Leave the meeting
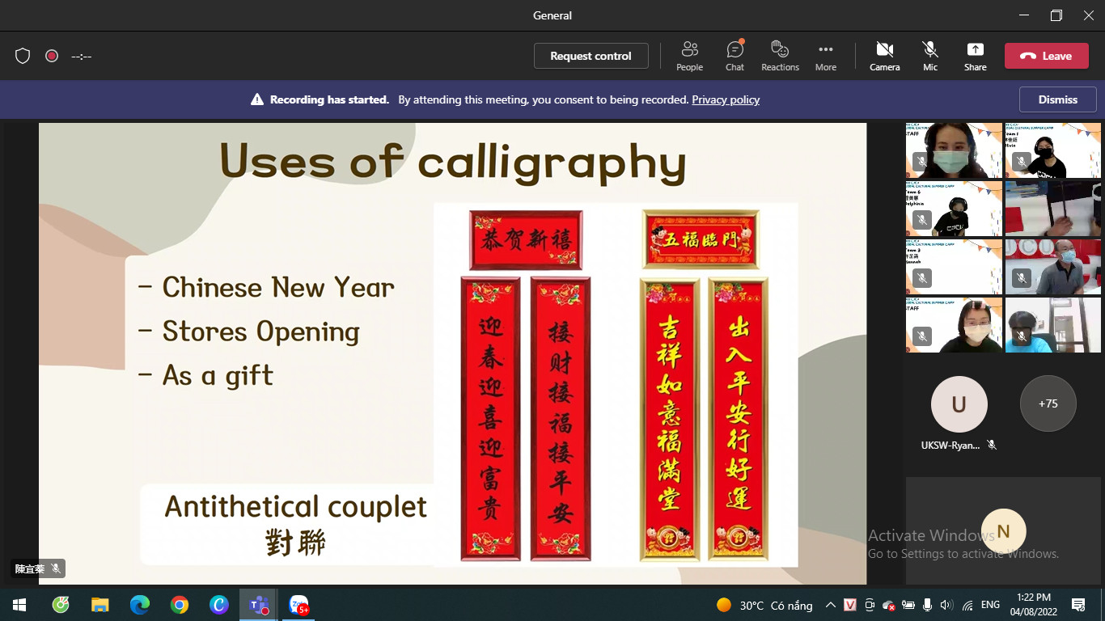This screenshot has height=621, width=1105. (x=1046, y=56)
